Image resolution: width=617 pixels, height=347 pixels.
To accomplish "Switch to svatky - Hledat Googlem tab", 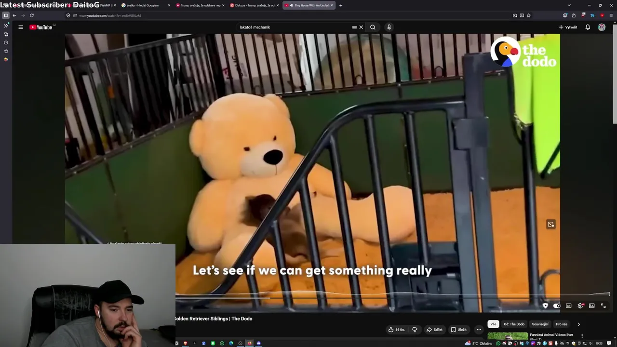I will pyautogui.click(x=146, y=5).
